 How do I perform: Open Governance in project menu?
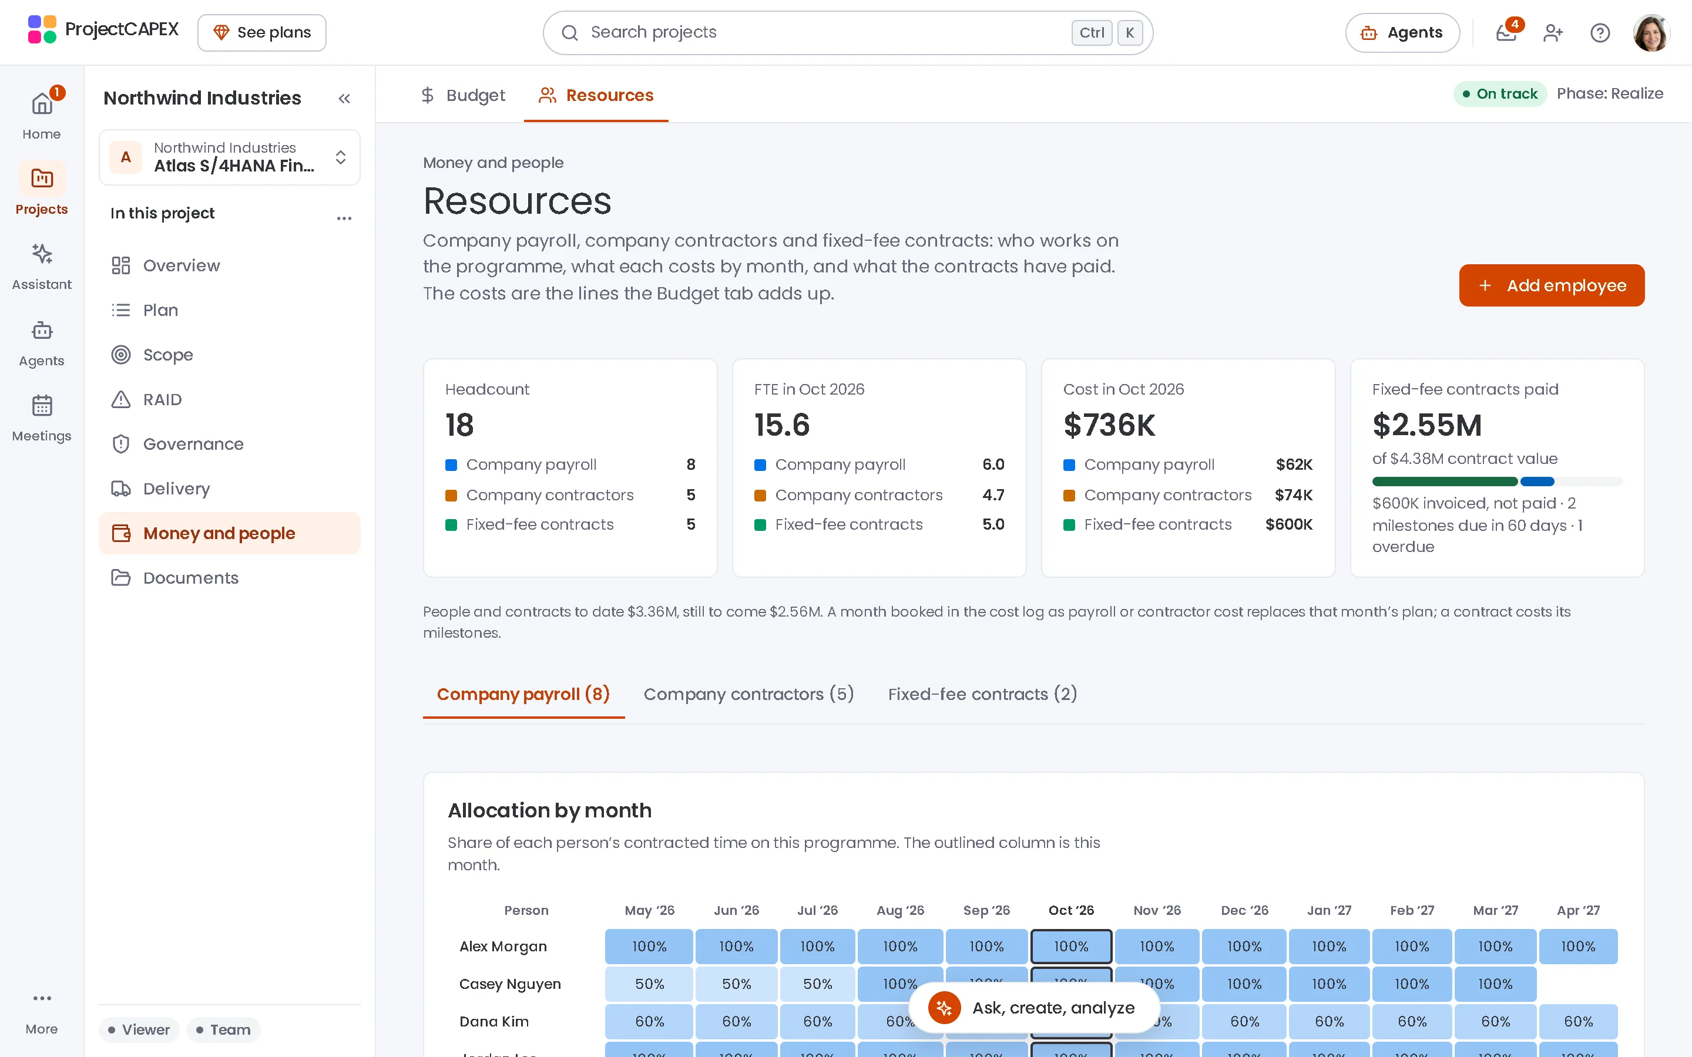229,444
